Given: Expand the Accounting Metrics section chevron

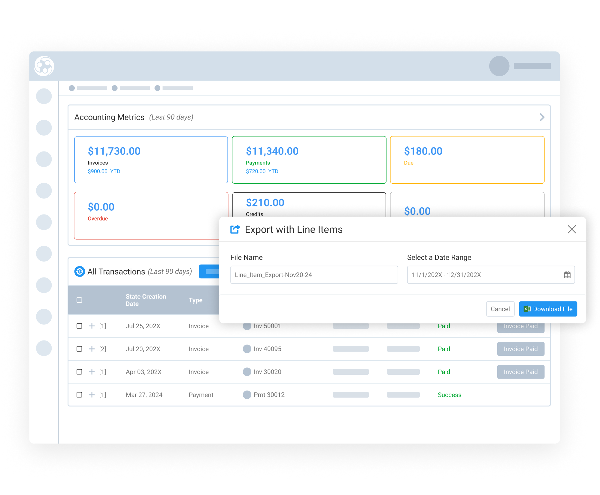Looking at the screenshot, I should point(542,117).
